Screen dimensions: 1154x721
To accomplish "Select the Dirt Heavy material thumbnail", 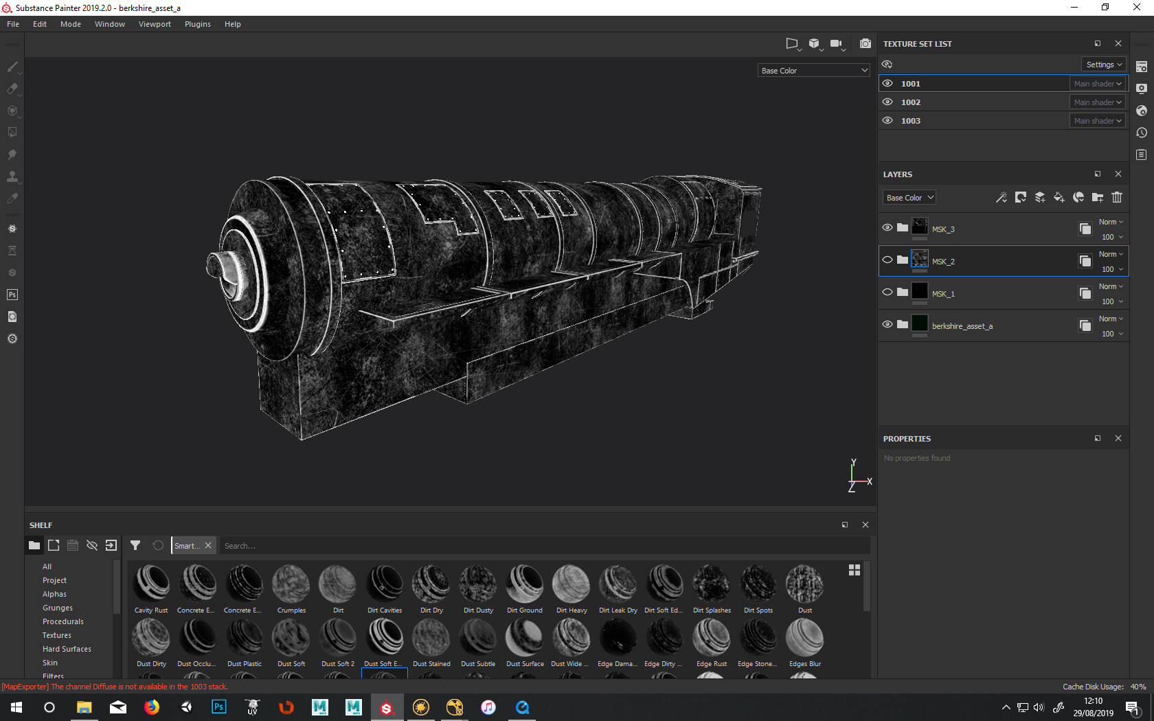I will click(571, 584).
